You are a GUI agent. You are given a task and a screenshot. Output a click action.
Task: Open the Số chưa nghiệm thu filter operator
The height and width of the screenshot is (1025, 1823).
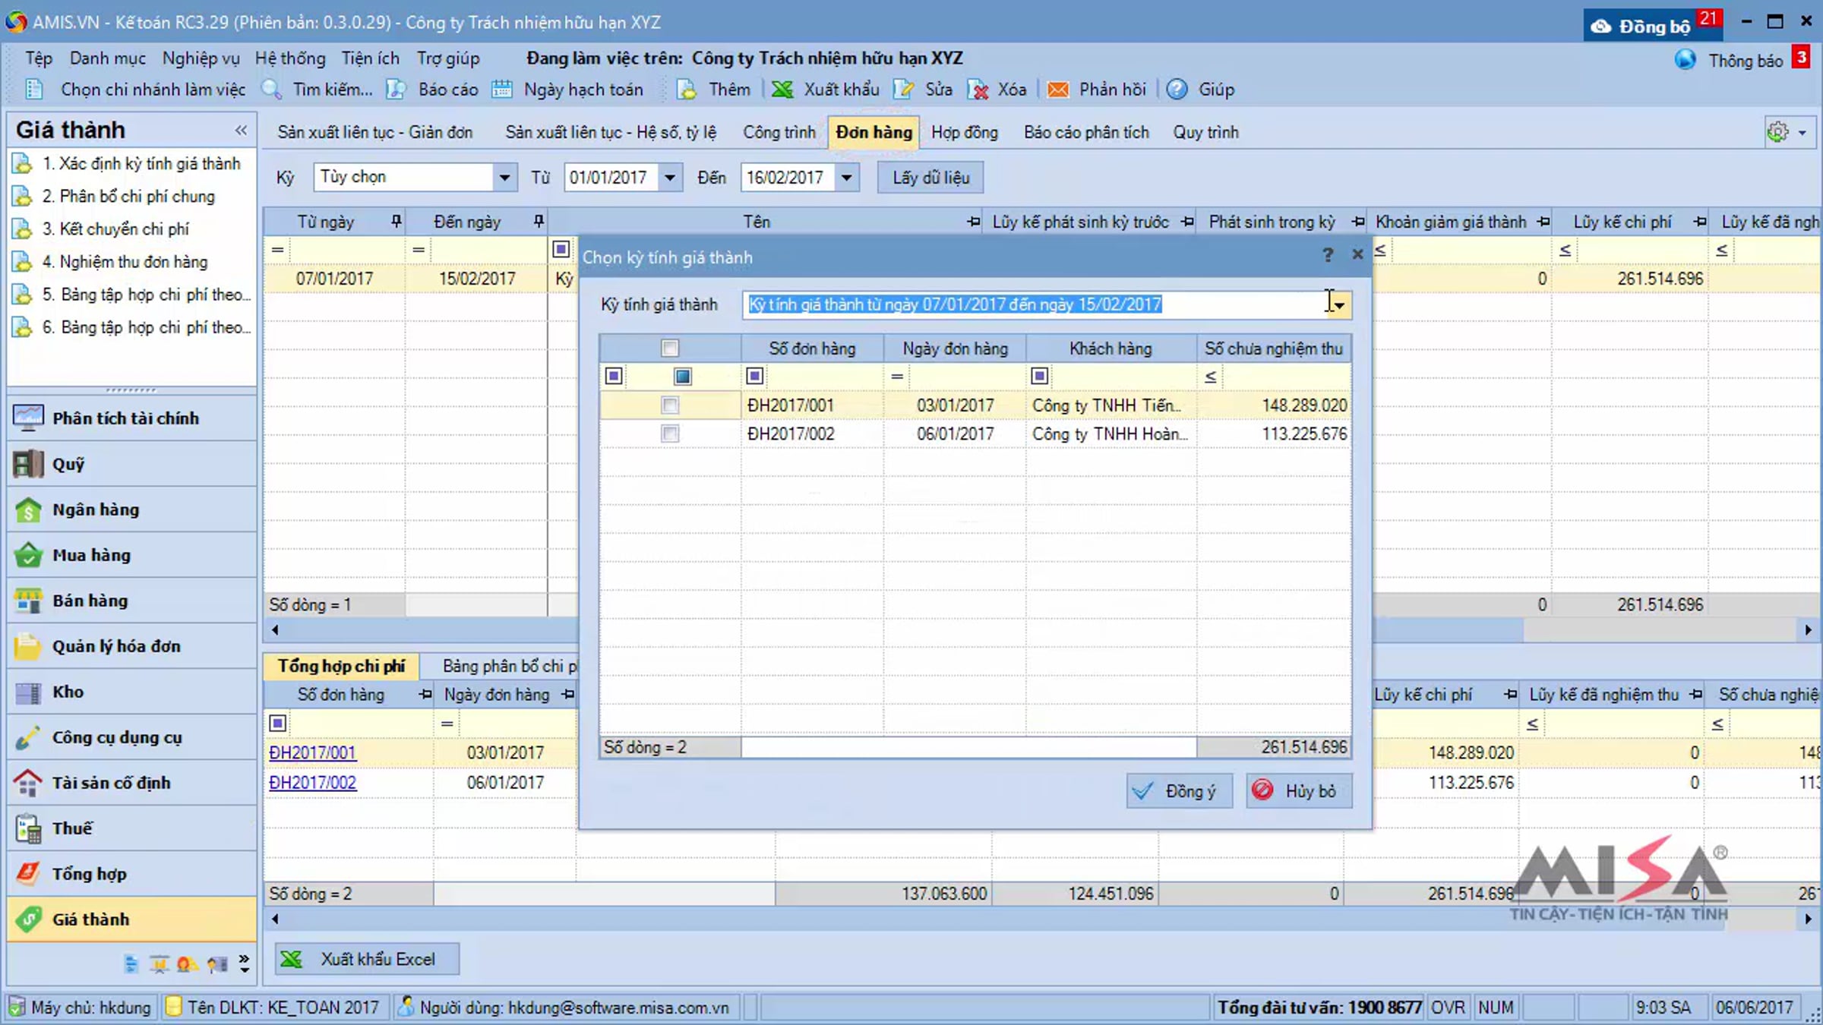coord(1211,377)
